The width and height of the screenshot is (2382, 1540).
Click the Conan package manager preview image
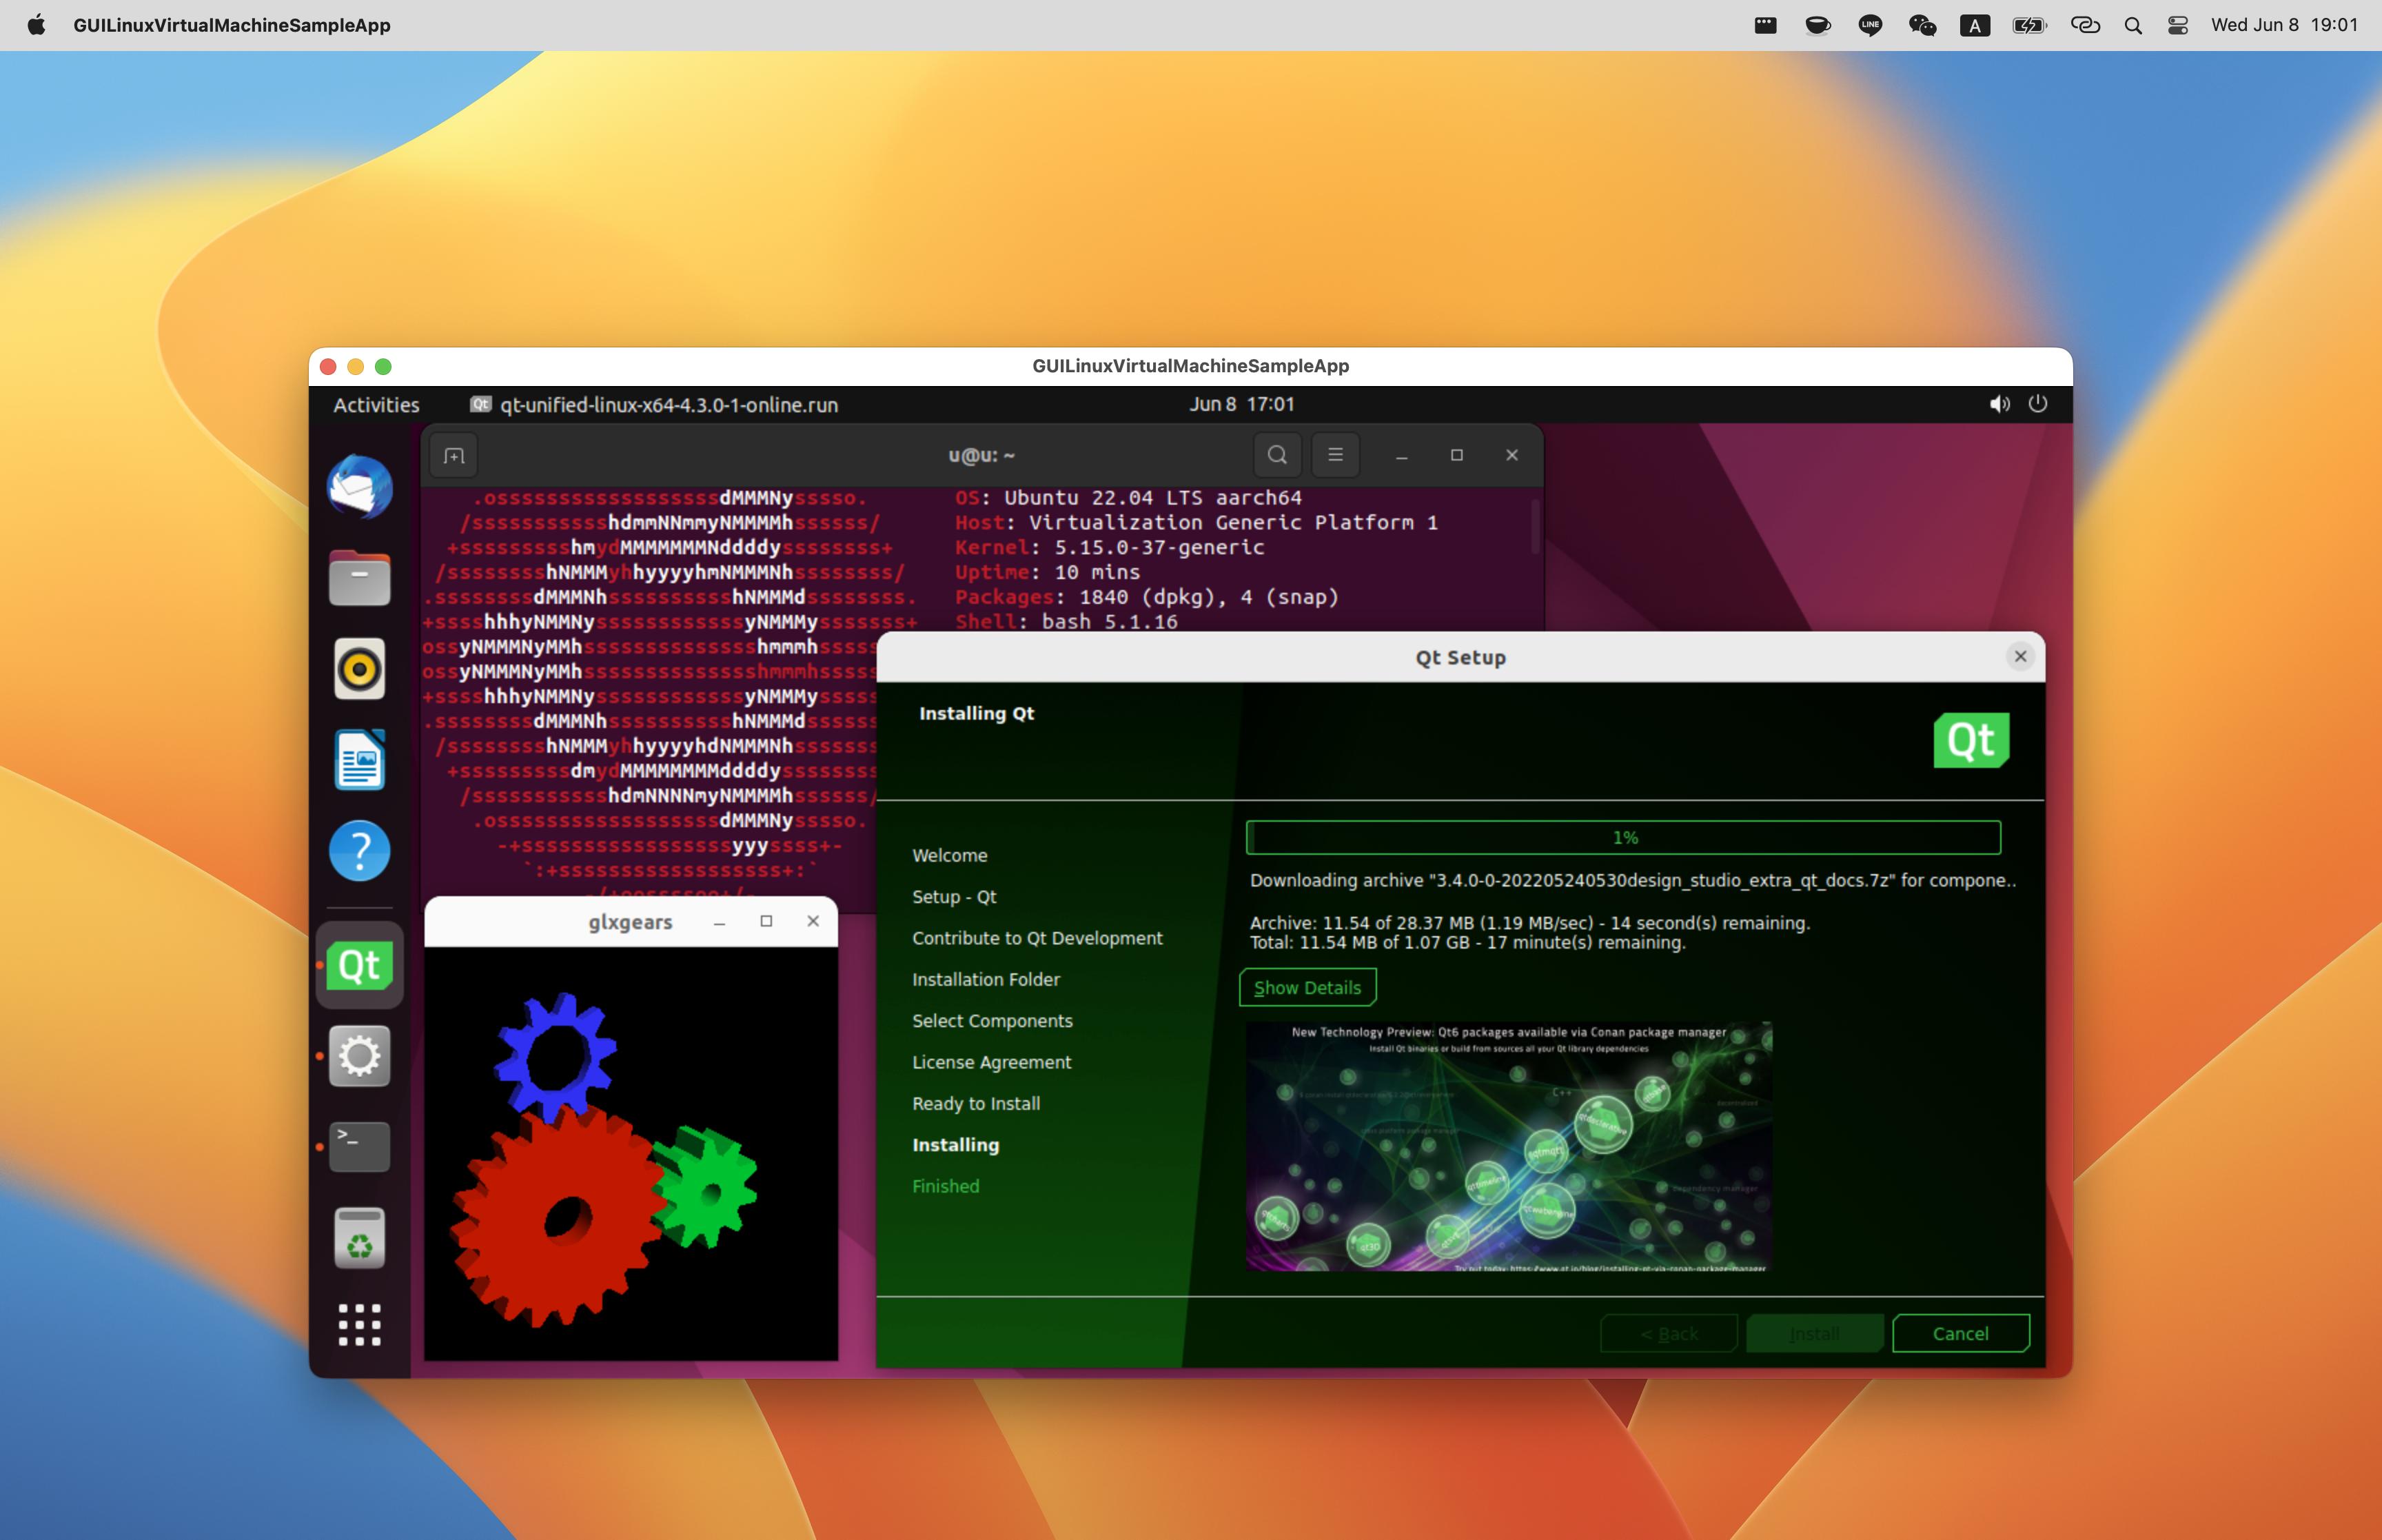pos(1508,1146)
